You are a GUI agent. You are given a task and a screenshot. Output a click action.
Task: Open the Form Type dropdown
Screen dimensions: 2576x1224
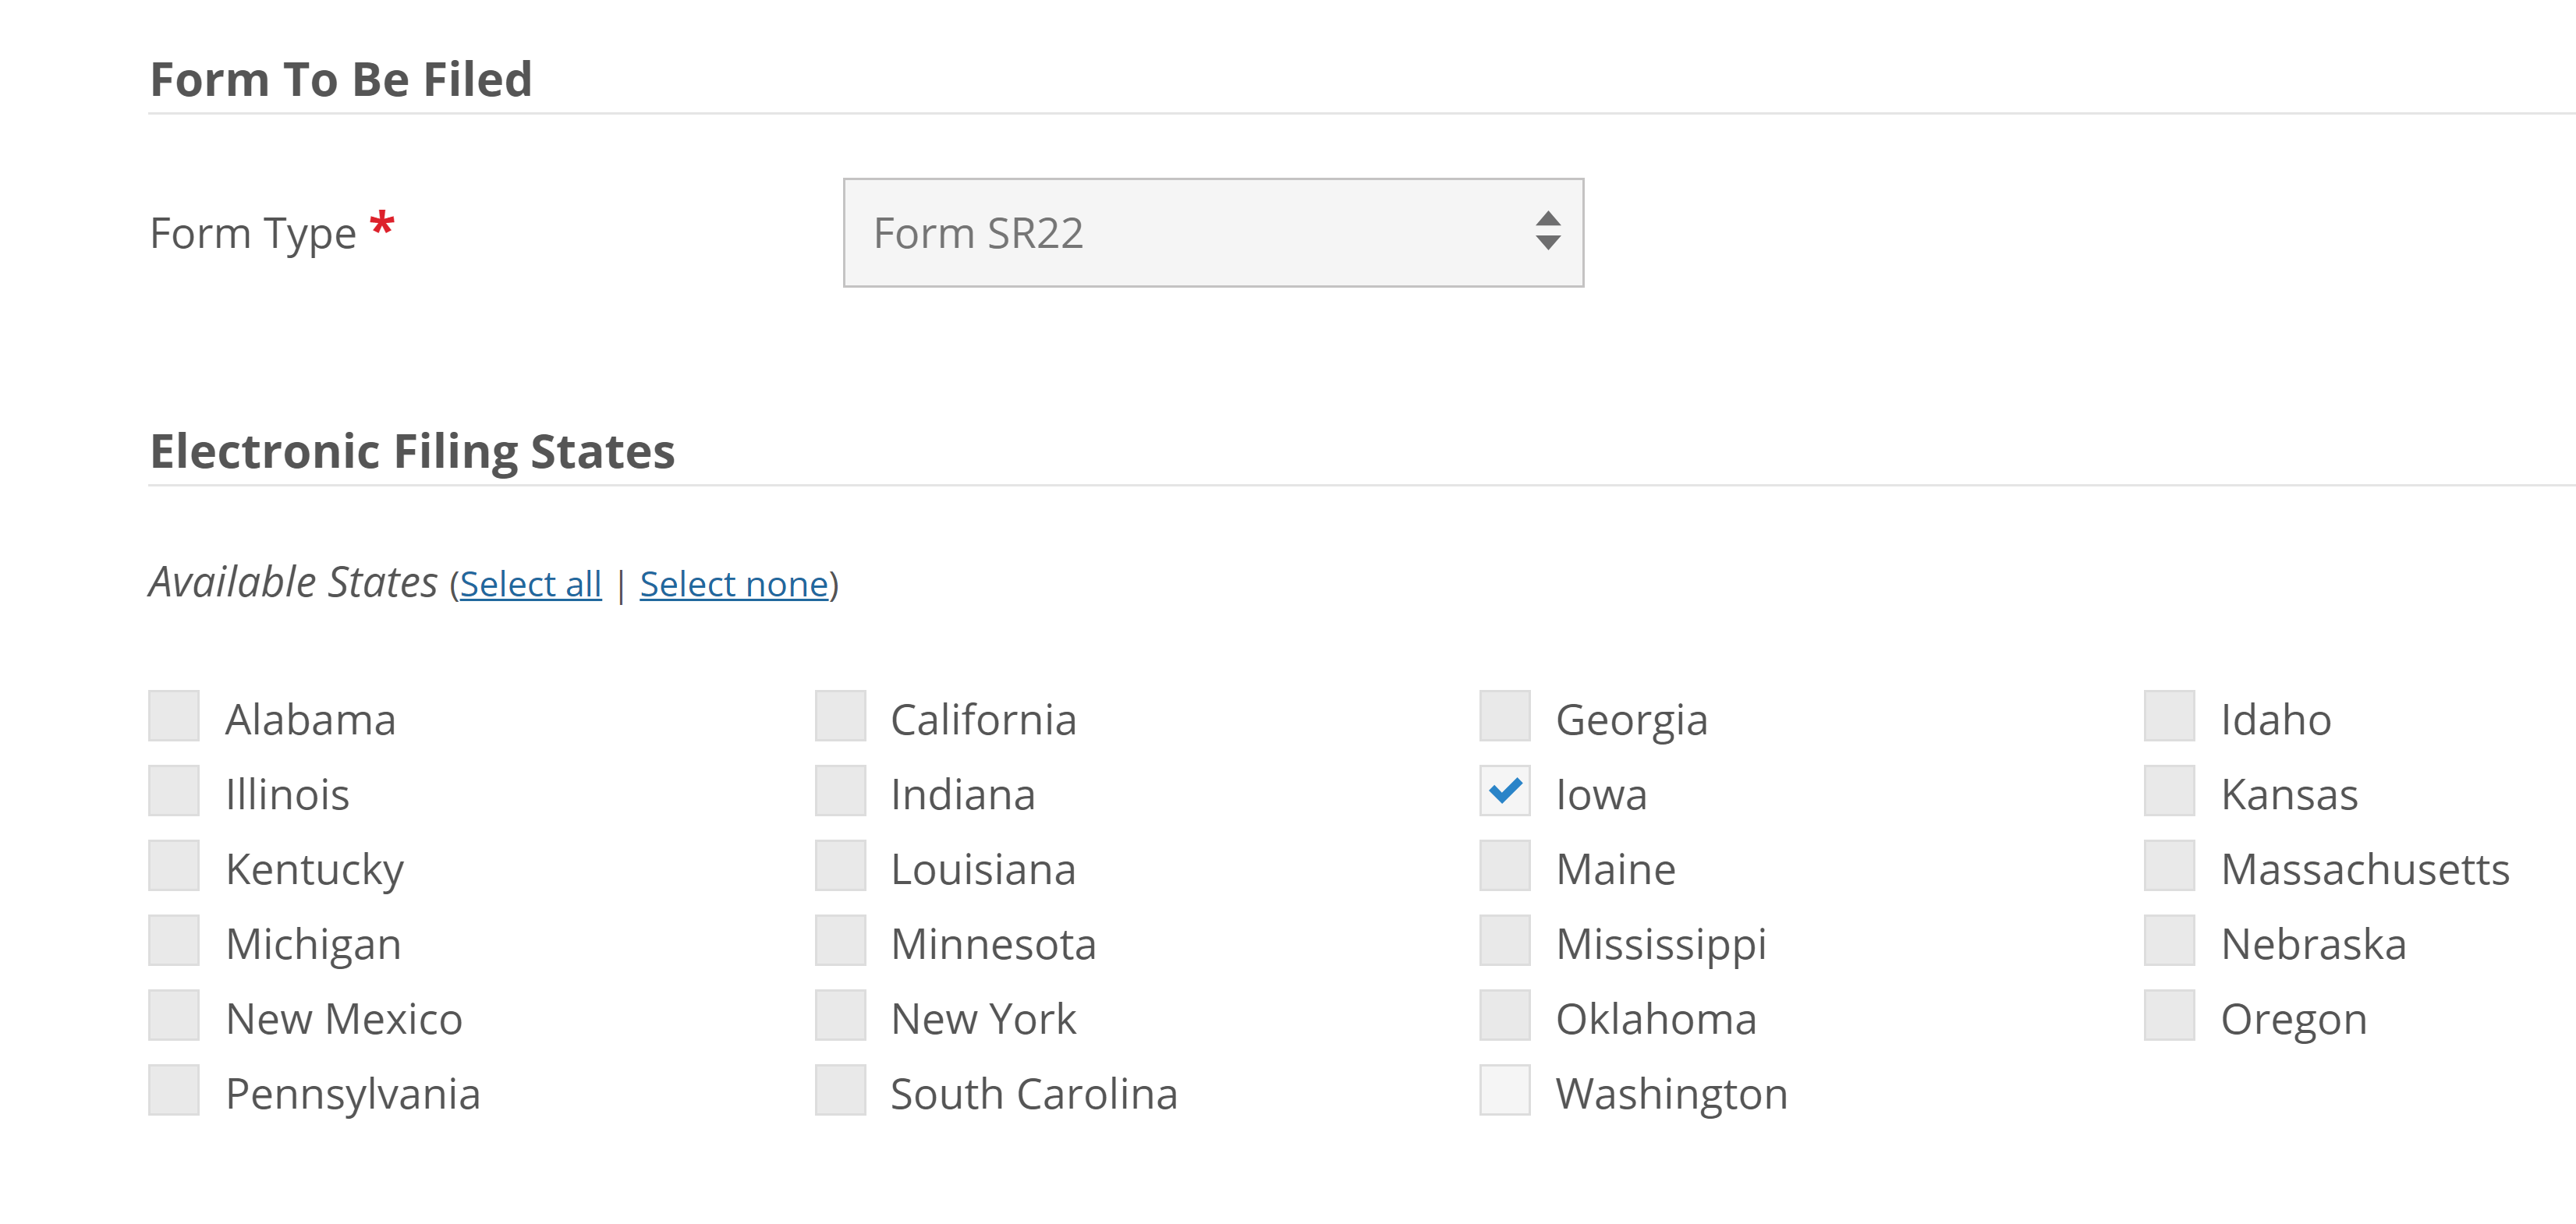coord(1213,232)
